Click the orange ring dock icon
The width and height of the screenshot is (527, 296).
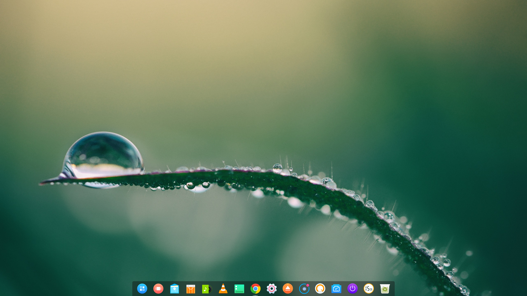(320, 289)
